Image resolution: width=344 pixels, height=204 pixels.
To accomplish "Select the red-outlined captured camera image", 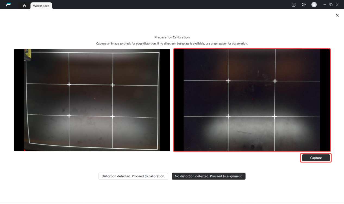I will click(252, 100).
